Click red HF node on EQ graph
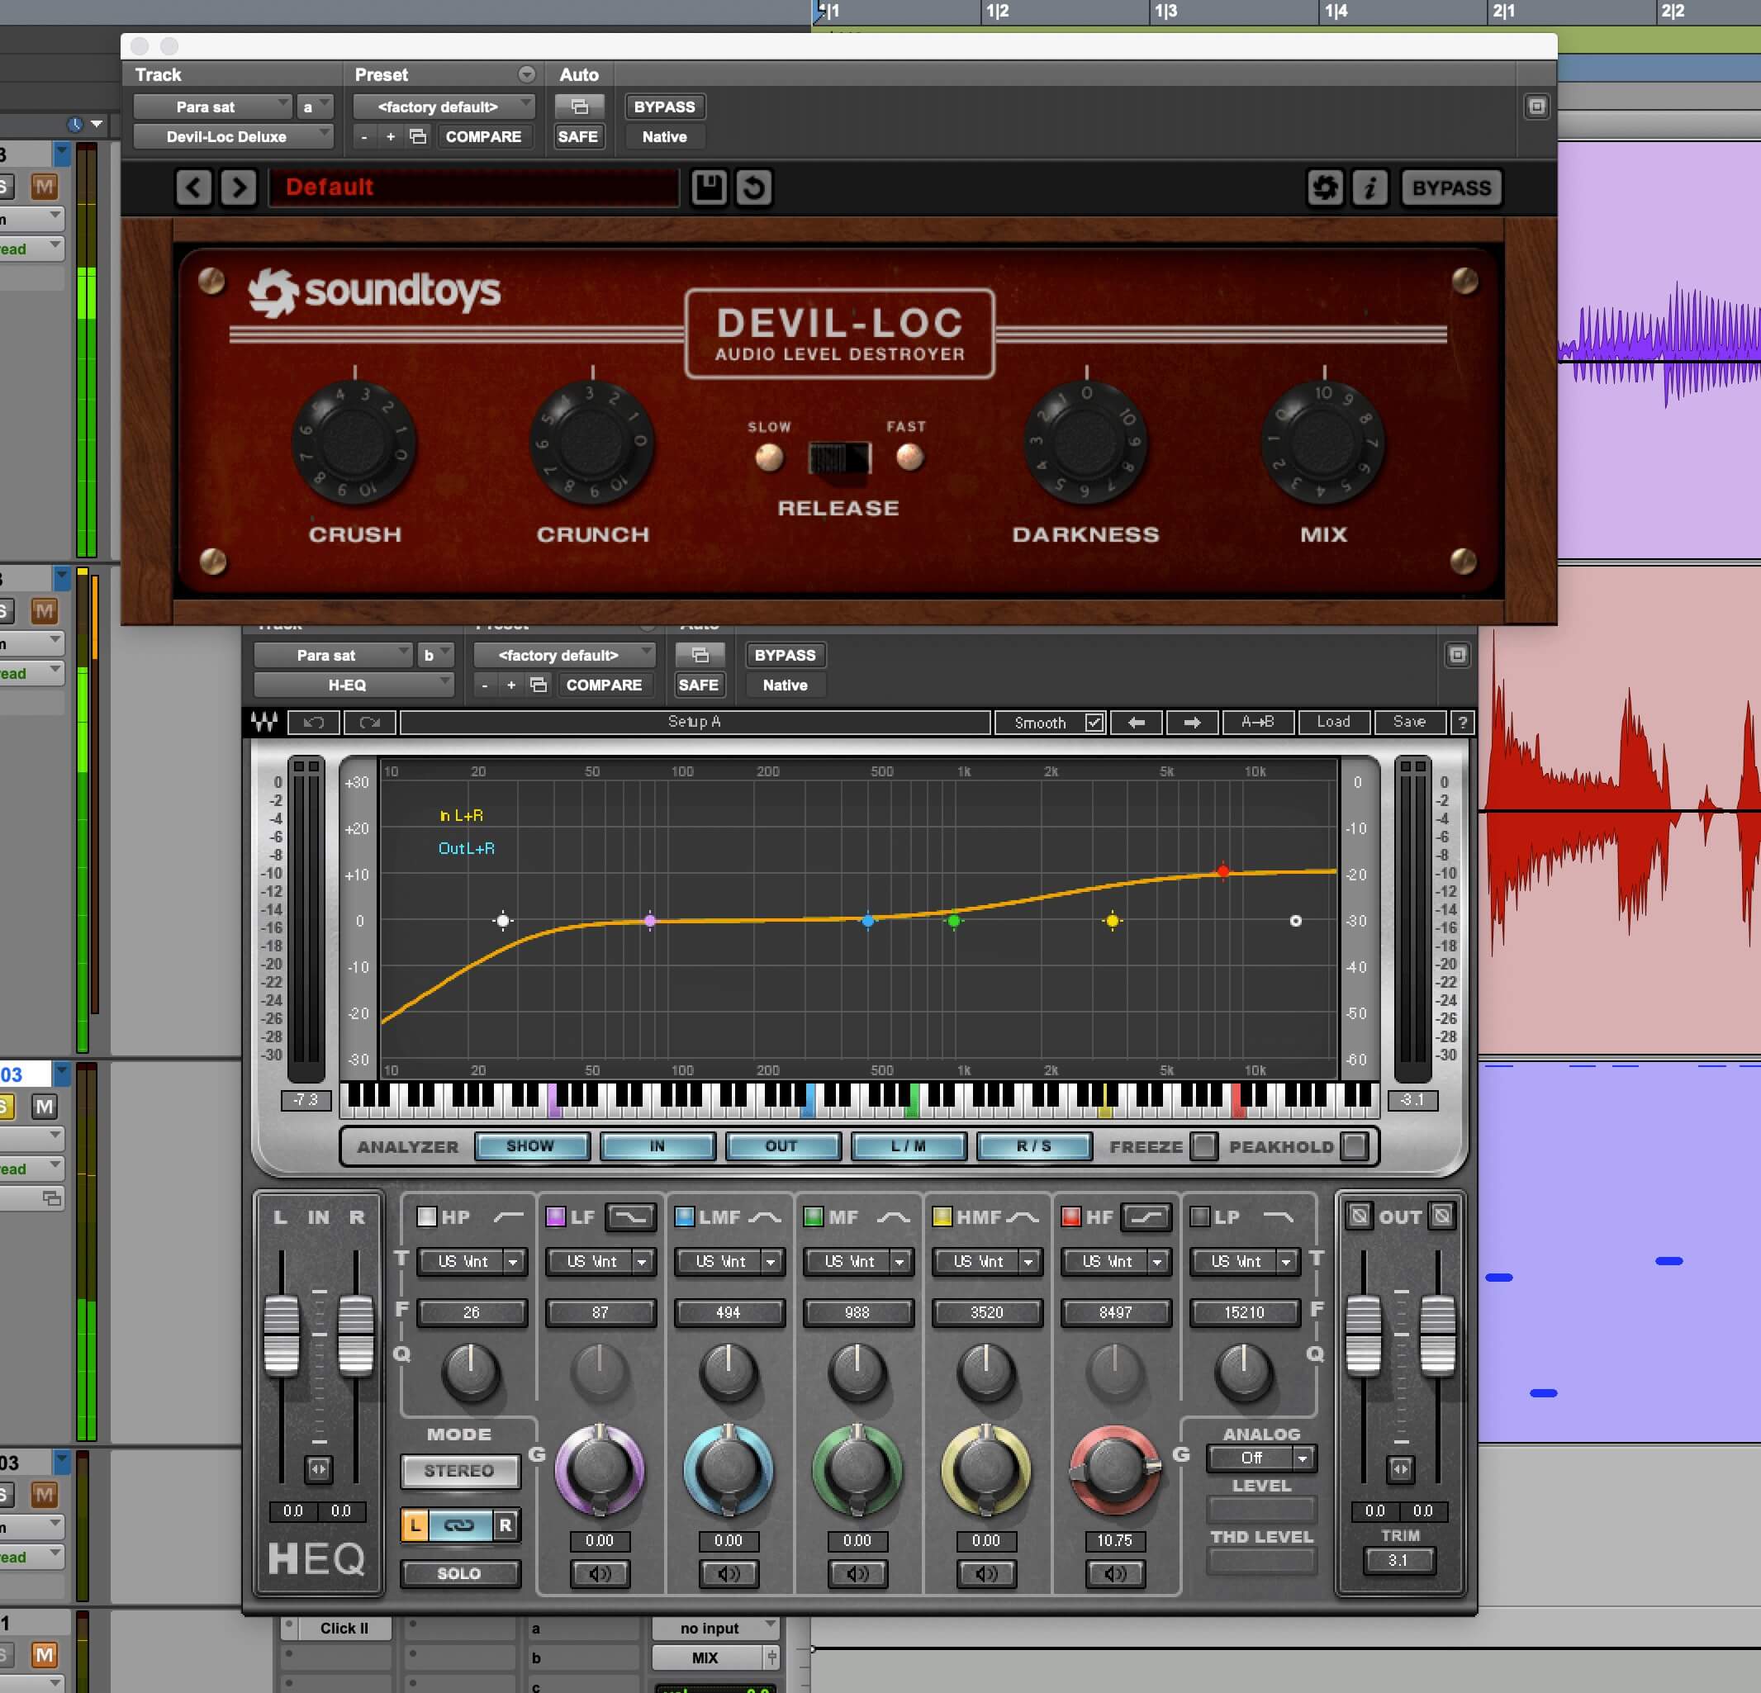Image resolution: width=1761 pixels, height=1693 pixels. 1222,871
